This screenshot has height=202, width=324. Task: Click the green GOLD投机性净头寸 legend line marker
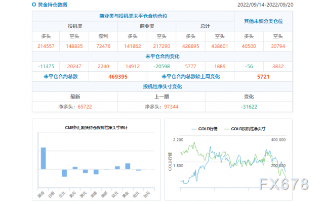click(x=227, y=129)
